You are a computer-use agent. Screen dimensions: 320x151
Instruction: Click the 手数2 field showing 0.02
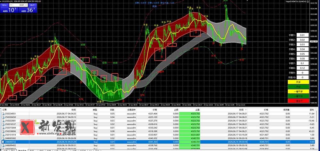pos(303,40)
